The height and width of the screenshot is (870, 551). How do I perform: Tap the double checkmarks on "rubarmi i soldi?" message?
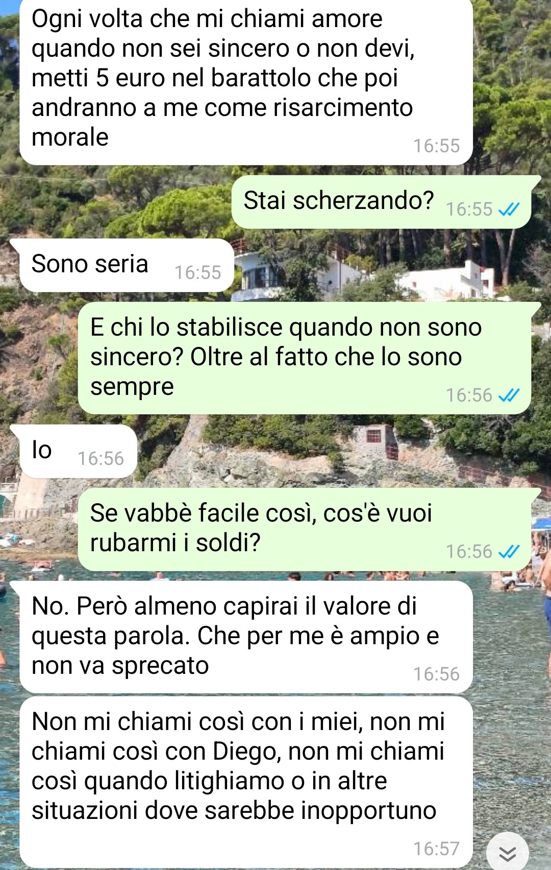click(509, 551)
